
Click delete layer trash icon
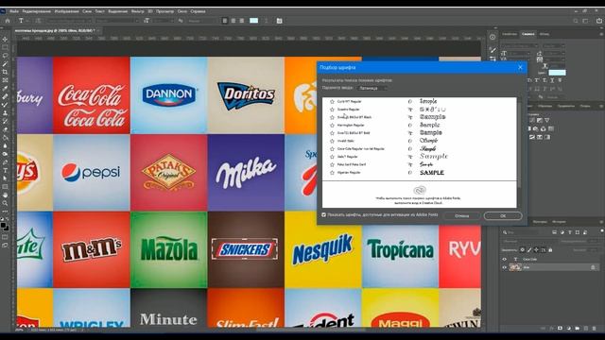coord(594,329)
